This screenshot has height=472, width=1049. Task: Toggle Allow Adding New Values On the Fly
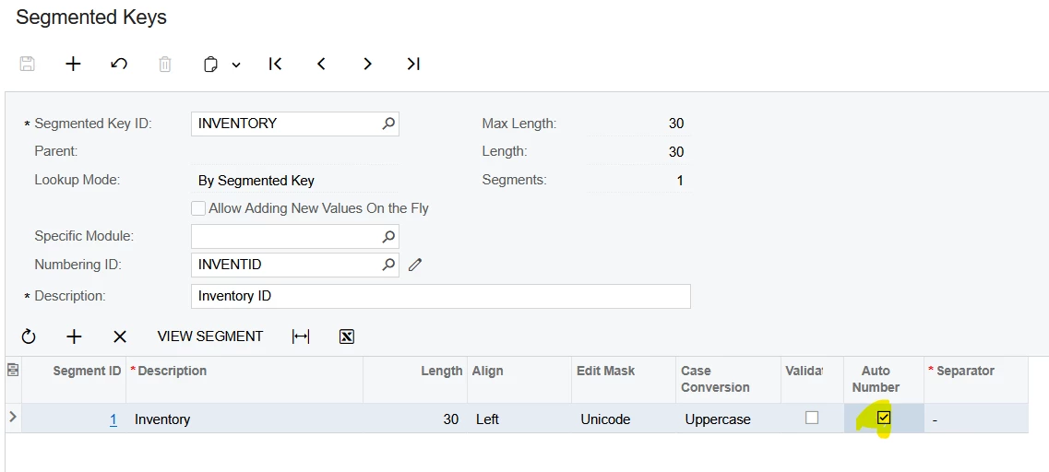coord(198,208)
